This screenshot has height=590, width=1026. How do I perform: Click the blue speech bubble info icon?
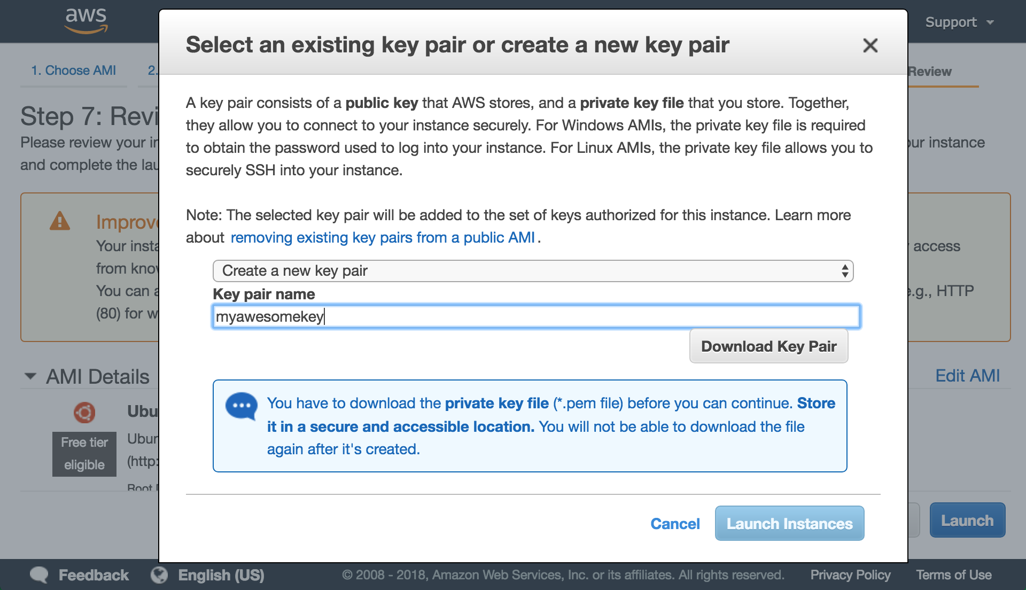coord(242,406)
